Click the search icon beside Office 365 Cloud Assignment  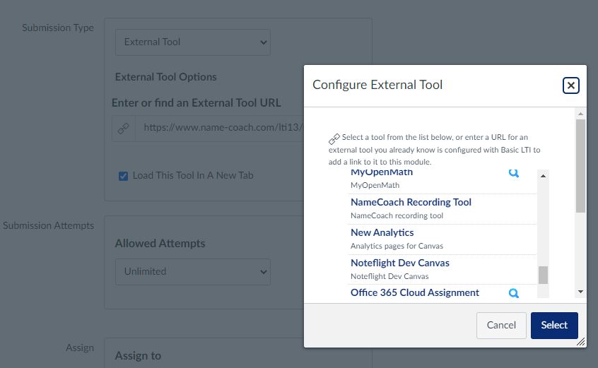pos(514,293)
